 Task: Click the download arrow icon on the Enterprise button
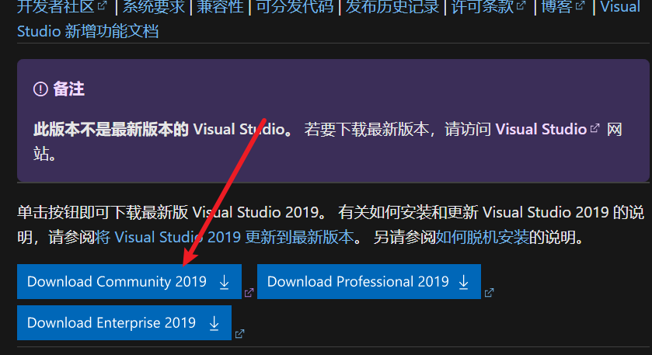tap(214, 323)
